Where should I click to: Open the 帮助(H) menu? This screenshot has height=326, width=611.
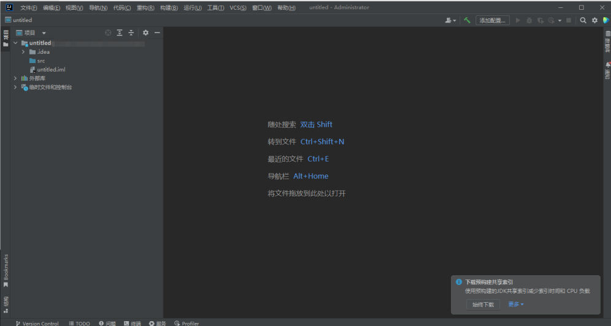tap(286, 8)
